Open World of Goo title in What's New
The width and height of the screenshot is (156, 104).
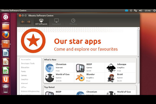point(63,74)
